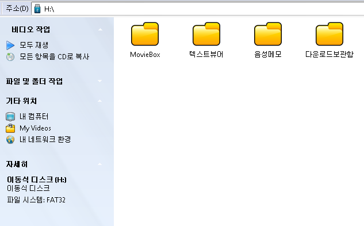Click the 이동식 디스크 (H:) bold title
Screen dimensions: 364x226
[x=37, y=179]
